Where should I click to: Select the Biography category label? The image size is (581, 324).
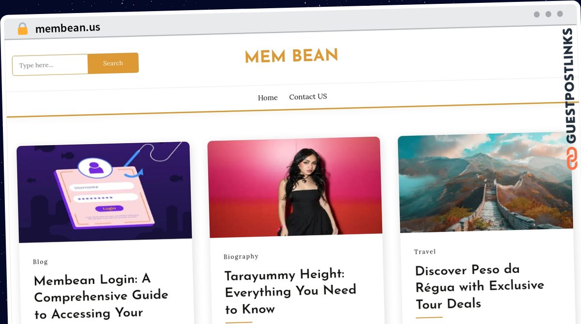[241, 257]
